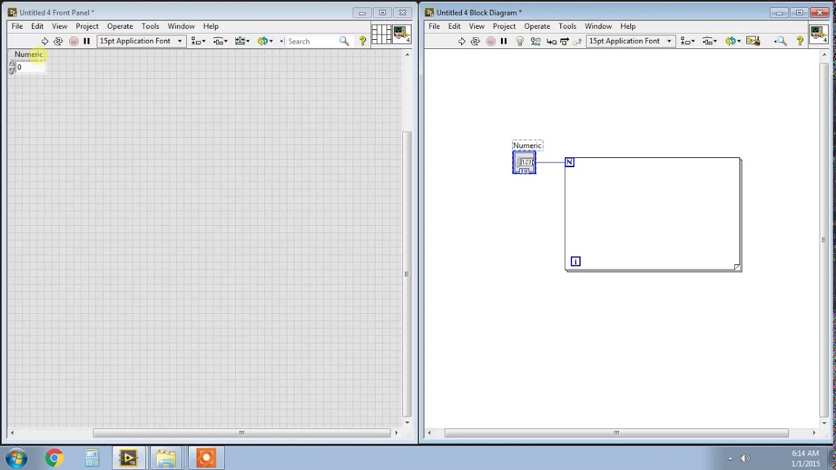836x470 pixels.
Task: Open Reorder dropdown in Block Diagram toolbar
Action: point(732,41)
